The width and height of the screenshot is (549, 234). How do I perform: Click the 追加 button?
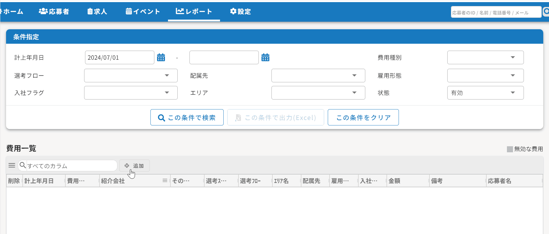point(134,166)
